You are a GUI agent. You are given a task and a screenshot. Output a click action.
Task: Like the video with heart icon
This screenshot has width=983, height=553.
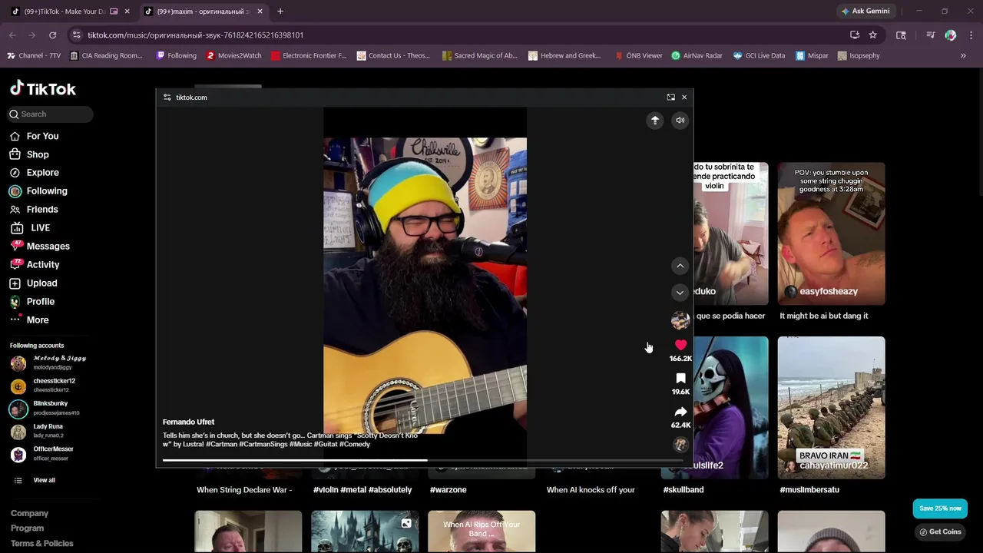coord(680,345)
